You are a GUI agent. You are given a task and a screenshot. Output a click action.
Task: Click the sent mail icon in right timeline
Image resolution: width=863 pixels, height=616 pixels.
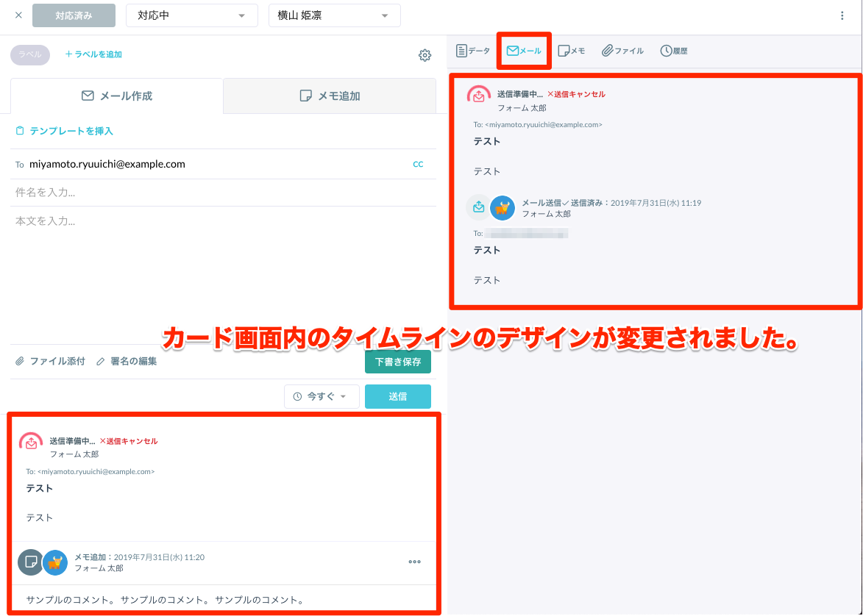(479, 208)
